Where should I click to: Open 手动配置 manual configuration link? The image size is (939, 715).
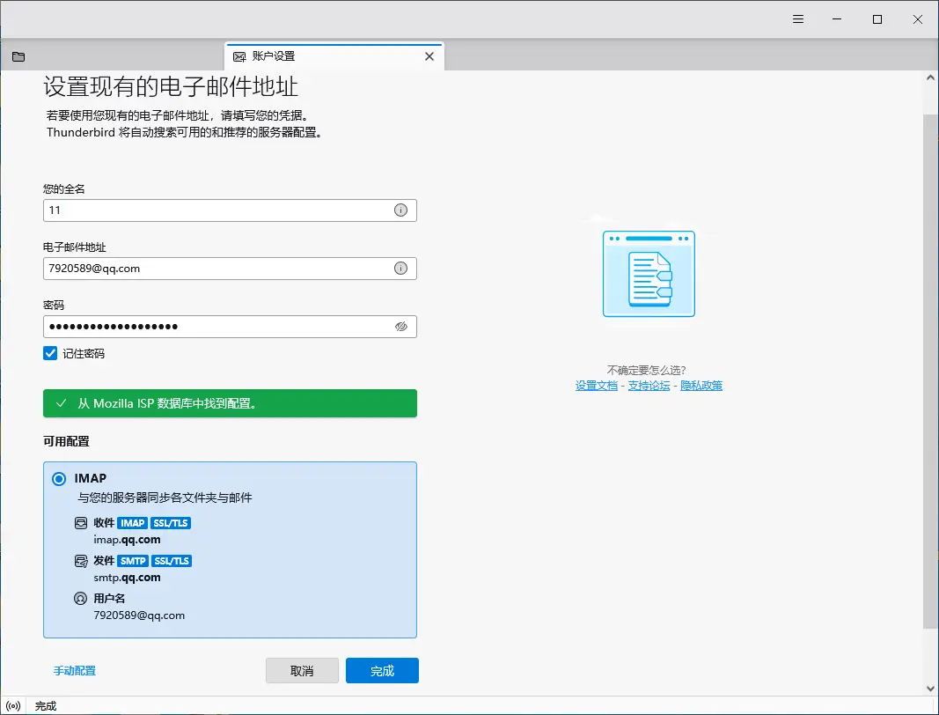75,671
